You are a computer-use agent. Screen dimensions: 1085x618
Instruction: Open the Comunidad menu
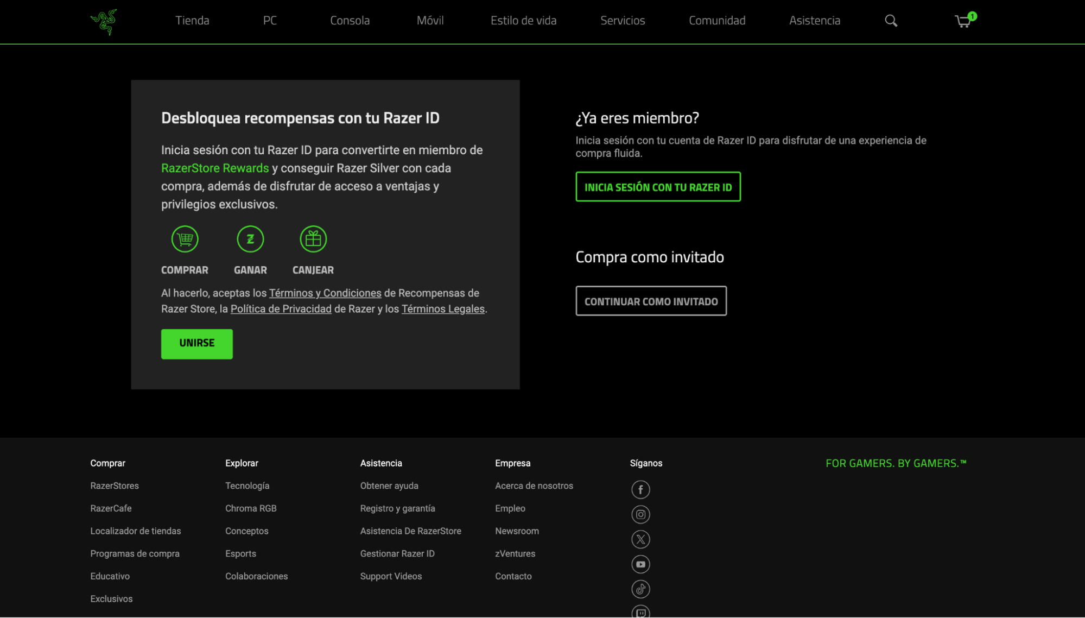[717, 21]
